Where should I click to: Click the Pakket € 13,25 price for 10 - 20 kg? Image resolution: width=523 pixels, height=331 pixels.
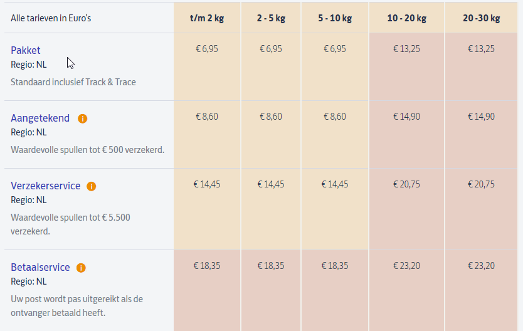tap(406, 49)
